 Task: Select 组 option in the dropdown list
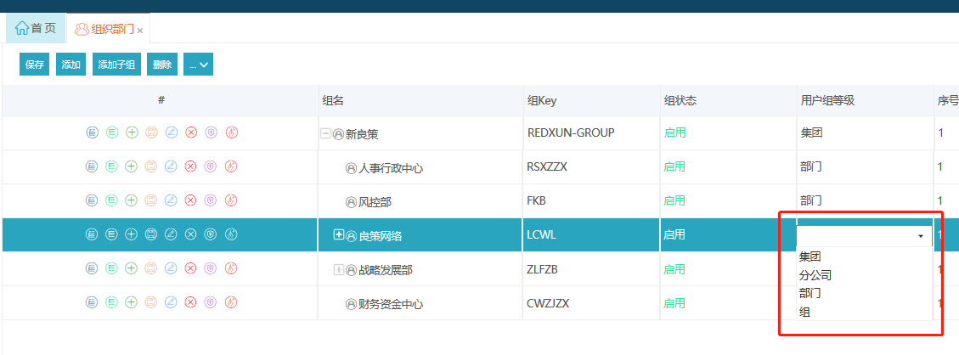[805, 313]
